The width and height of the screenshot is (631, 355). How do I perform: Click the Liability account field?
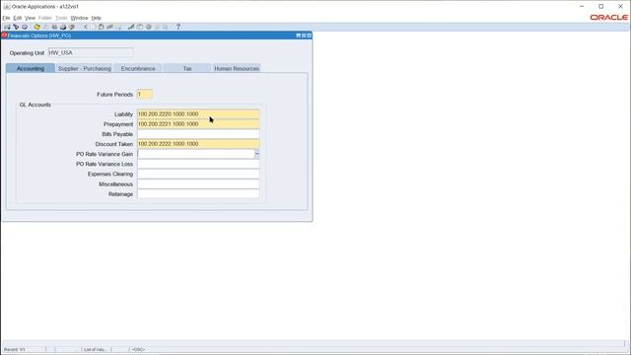click(198, 114)
